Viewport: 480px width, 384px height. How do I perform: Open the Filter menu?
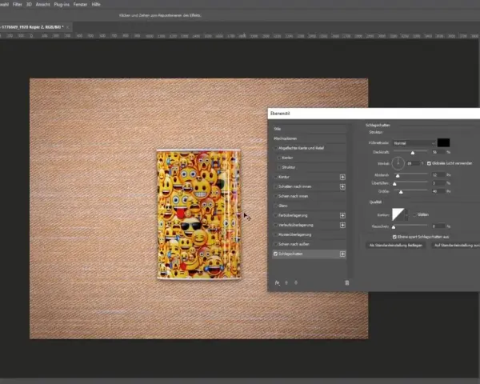pos(18,4)
